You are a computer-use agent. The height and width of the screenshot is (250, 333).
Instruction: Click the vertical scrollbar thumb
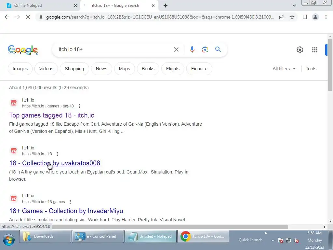330,65
